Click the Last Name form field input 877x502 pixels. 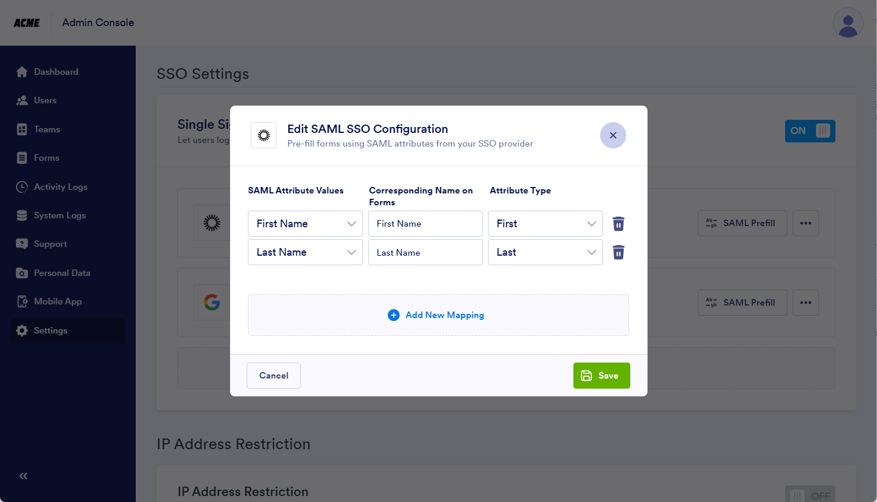point(425,252)
